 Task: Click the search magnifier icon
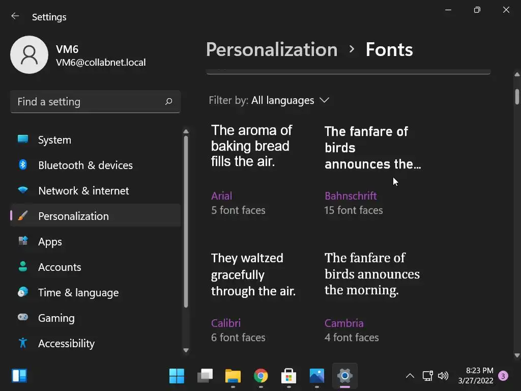(x=169, y=101)
